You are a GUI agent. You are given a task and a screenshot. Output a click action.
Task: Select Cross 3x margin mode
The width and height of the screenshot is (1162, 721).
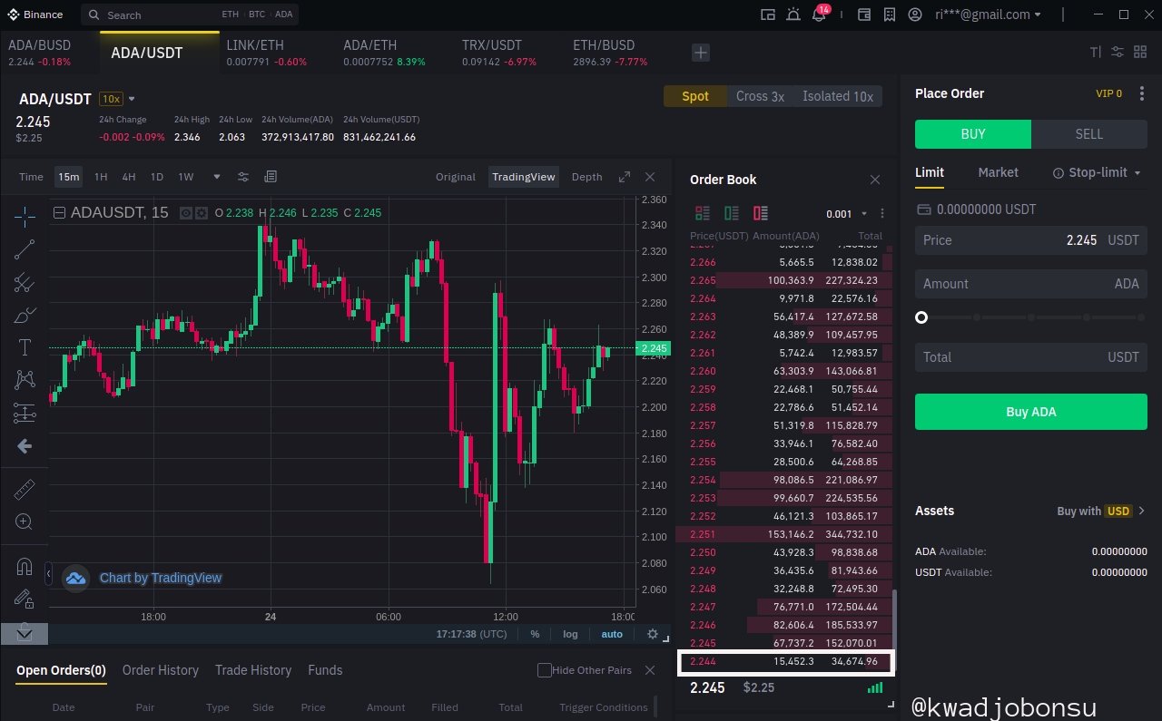point(760,96)
